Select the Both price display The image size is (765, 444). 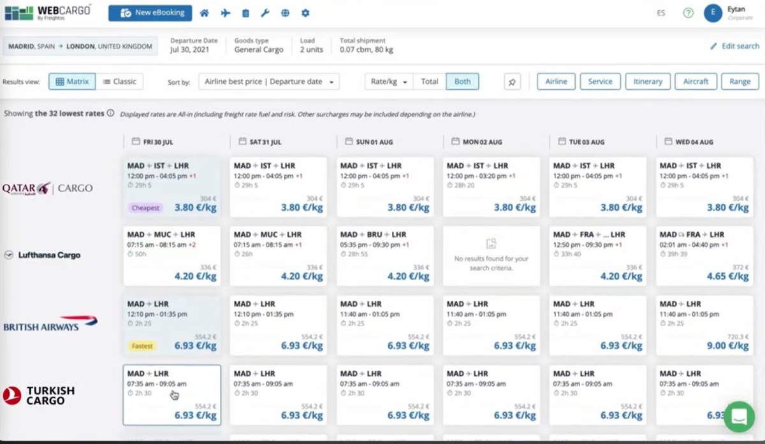[x=462, y=82]
